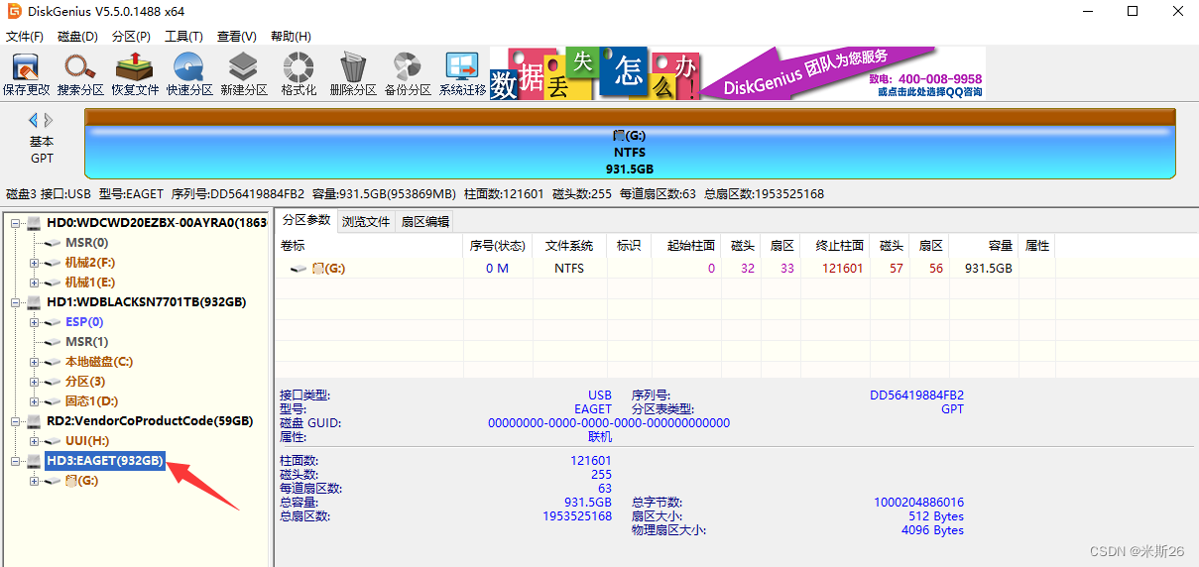This screenshot has height=567, width=1199.
Task: Launch the Recover Files (恢复文件) tool
Action: coord(134,74)
